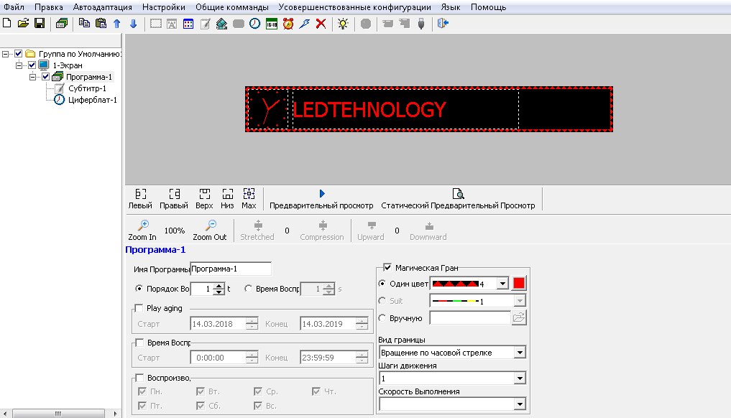Viewport: 731px width, 418px height.
Task: Click the red border color swatch
Action: pos(519,283)
